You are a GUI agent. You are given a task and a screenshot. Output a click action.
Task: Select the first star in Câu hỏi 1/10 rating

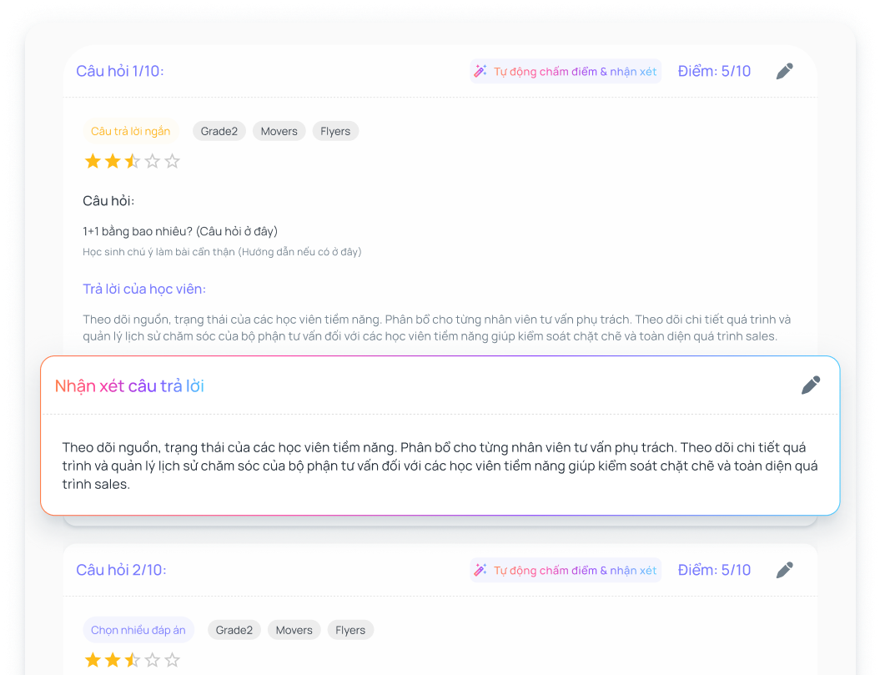click(93, 161)
